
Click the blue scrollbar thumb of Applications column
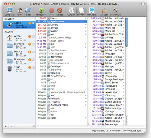click(x=127, y=32)
